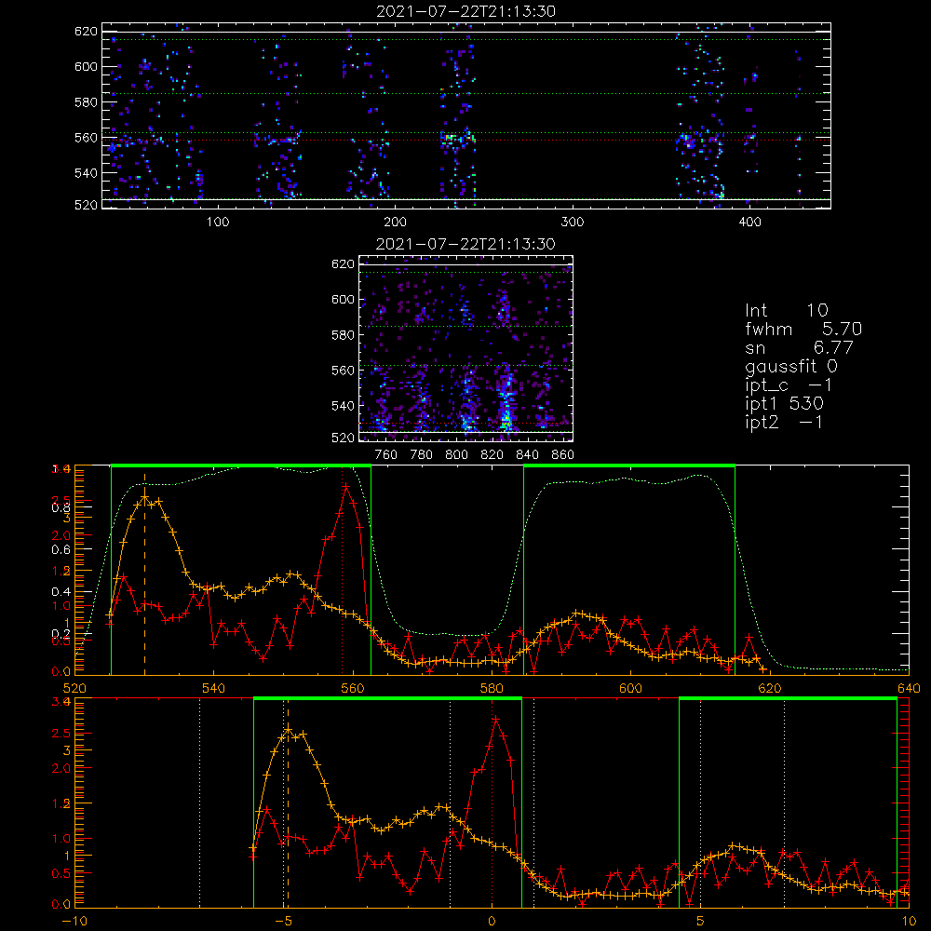Click x-axis label 400 on top image
The image size is (931, 931).
point(749,223)
